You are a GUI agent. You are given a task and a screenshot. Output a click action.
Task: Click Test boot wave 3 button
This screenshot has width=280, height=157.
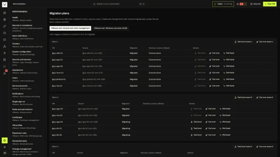243,147
